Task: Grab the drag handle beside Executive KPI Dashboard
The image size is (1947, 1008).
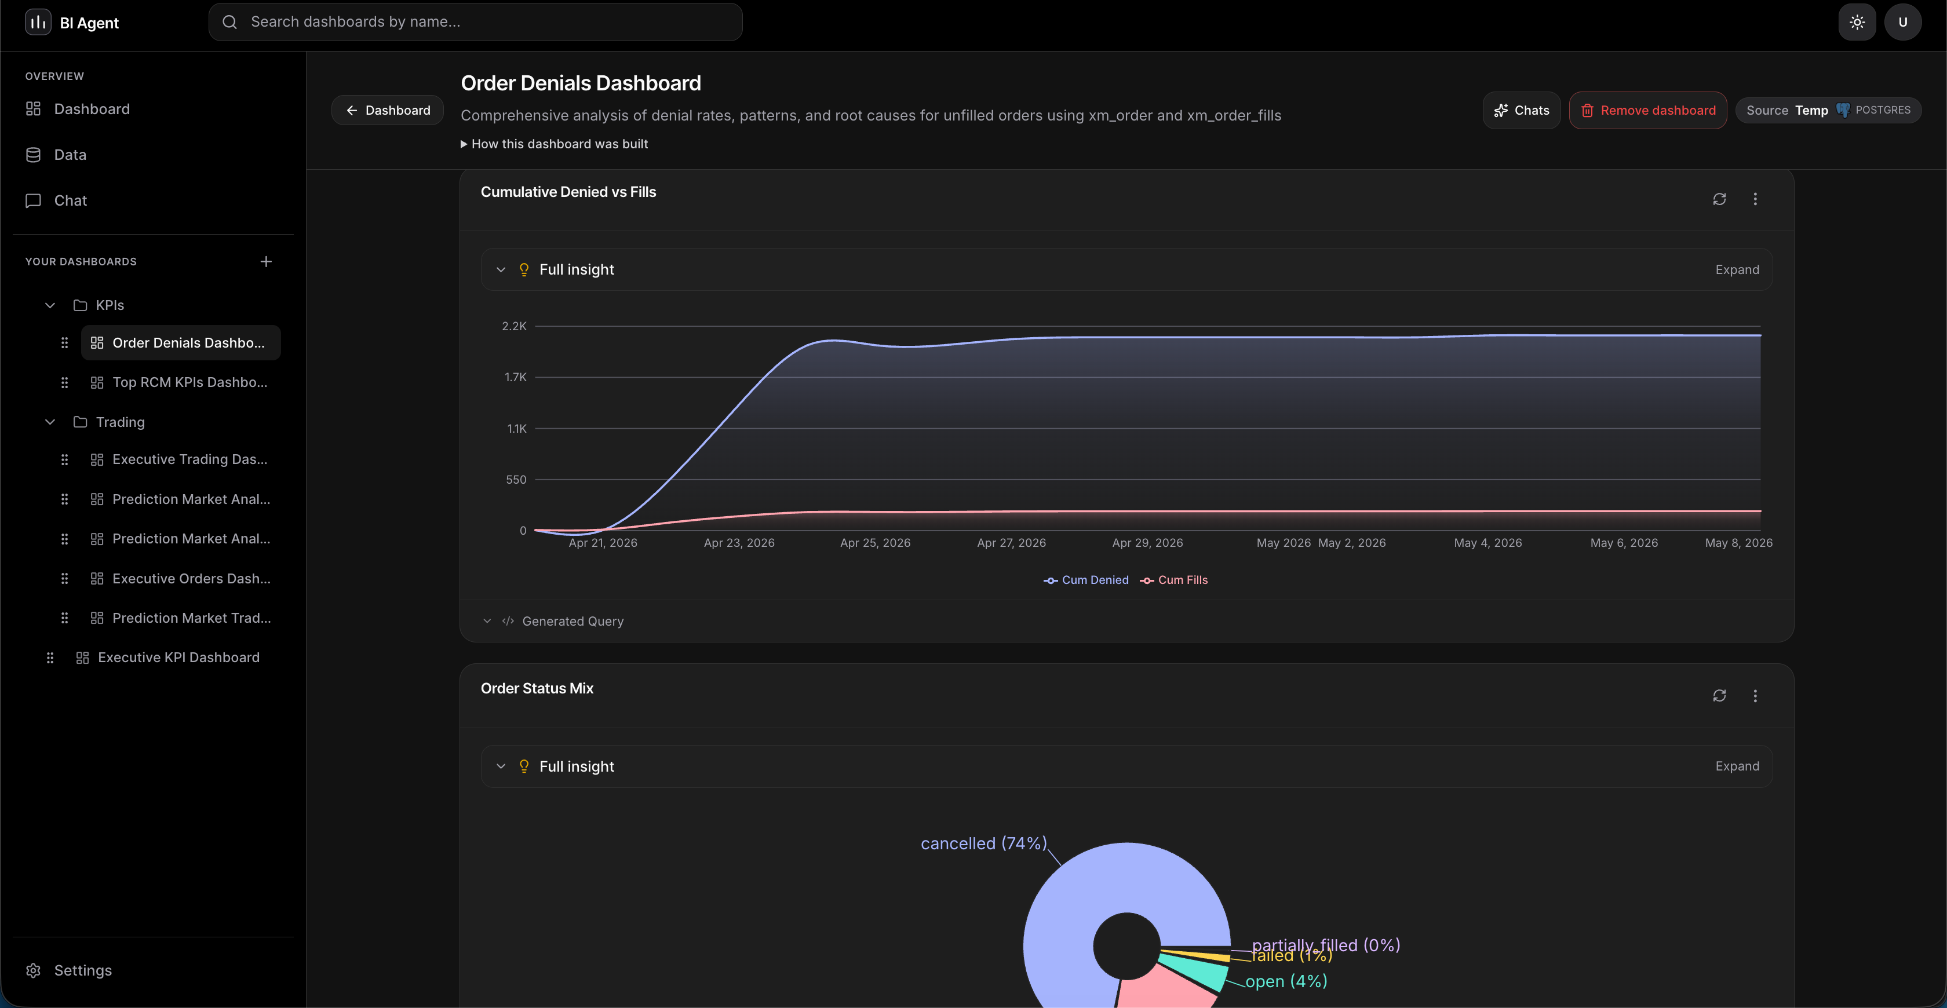Action: tap(50, 658)
